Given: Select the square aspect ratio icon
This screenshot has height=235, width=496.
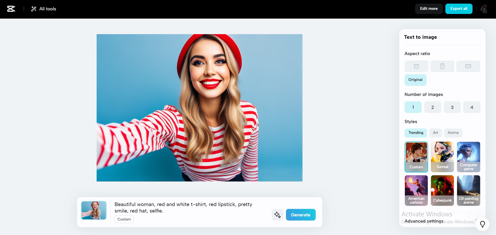Looking at the screenshot, I should pos(416,66).
